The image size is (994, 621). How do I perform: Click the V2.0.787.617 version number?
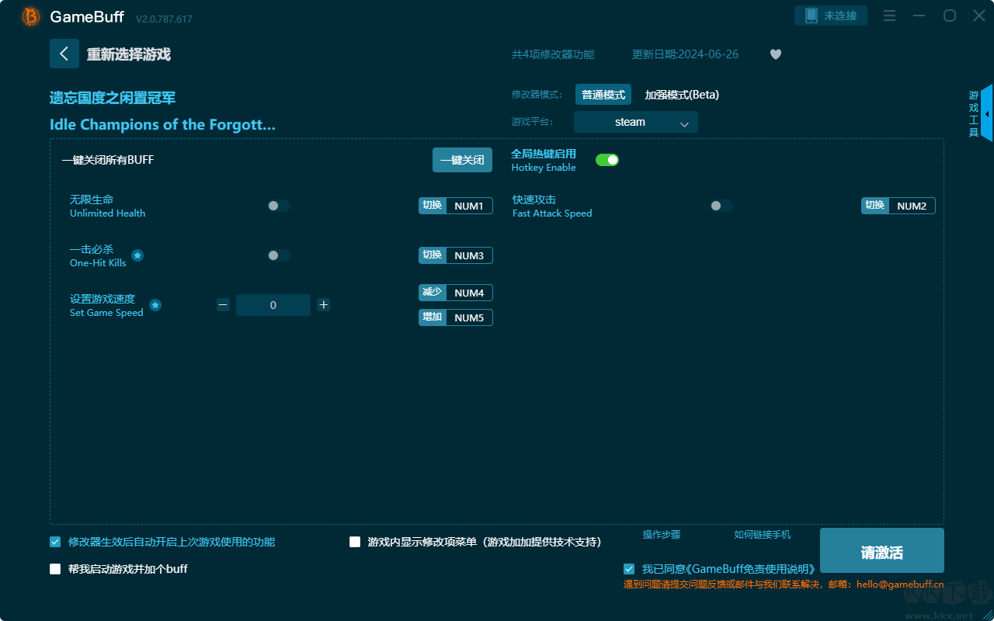click(164, 19)
